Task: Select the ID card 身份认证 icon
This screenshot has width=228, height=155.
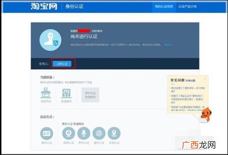Action: pyautogui.click(x=47, y=133)
